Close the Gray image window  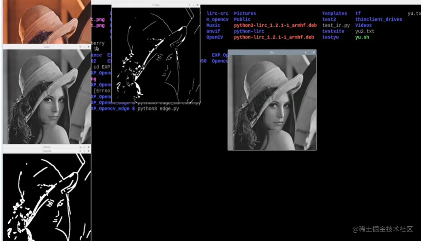tap(89, 47)
